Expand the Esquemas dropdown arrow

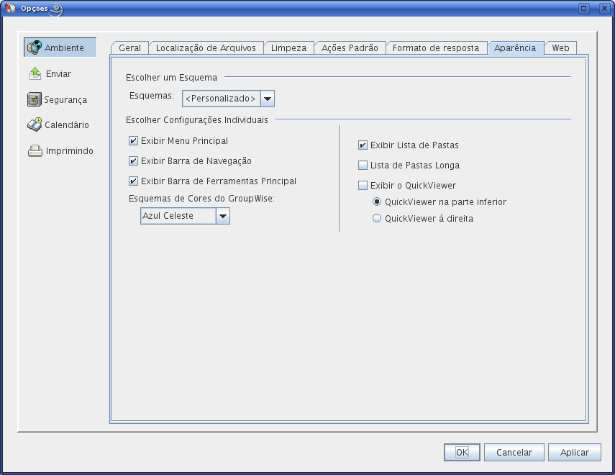coord(267,99)
